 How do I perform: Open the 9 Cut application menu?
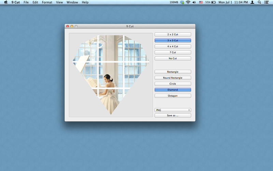(15, 2)
